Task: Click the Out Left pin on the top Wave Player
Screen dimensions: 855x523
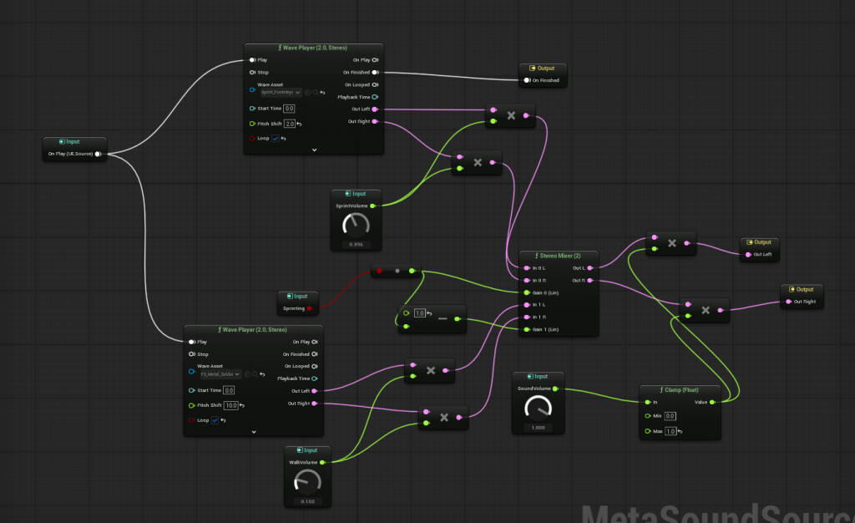Action: (x=375, y=109)
